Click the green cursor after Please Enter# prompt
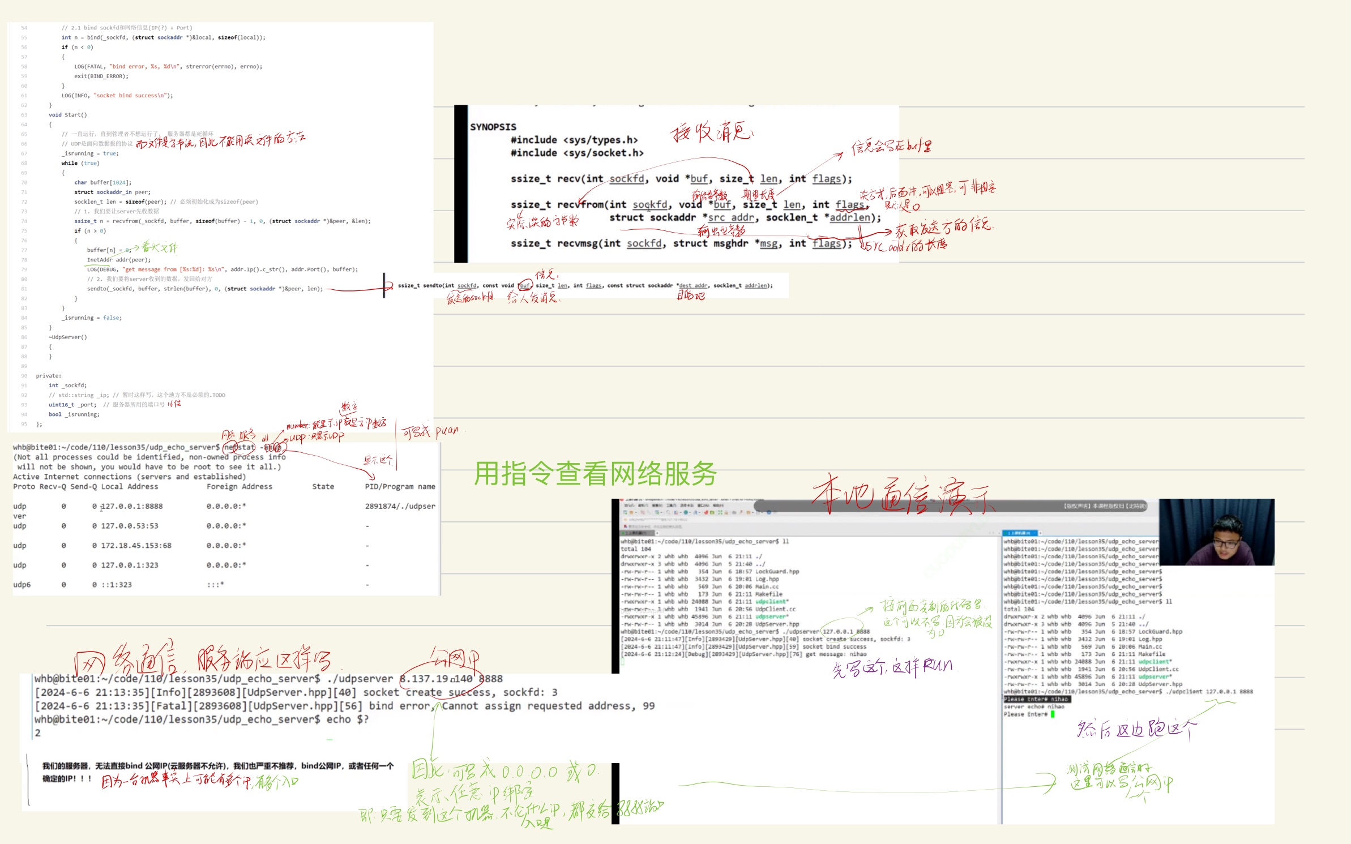 1053,714
